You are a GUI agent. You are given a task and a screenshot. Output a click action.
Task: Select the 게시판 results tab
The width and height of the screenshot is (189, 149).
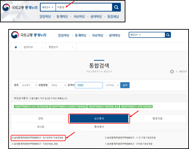click(x=40, y=127)
